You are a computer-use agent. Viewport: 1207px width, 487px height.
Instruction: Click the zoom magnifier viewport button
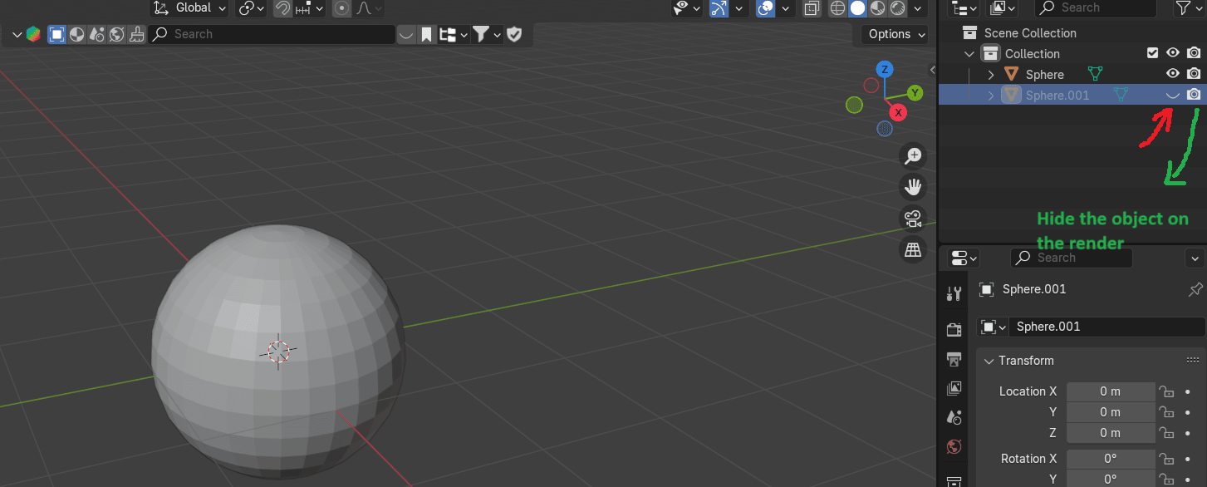913,155
